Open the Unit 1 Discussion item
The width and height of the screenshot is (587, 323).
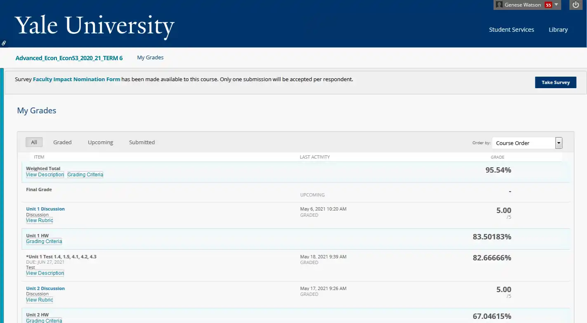(x=45, y=209)
